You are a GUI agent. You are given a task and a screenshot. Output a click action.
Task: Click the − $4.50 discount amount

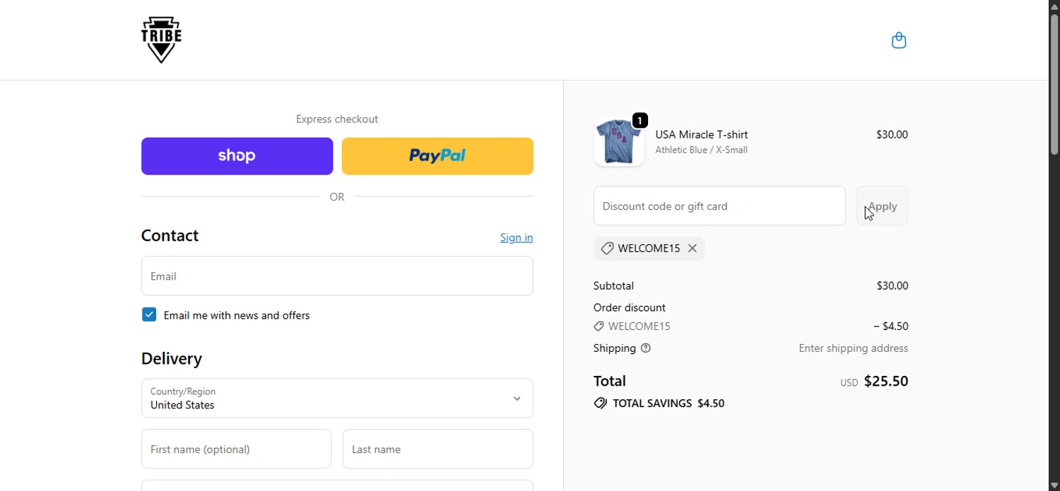[x=891, y=326]
